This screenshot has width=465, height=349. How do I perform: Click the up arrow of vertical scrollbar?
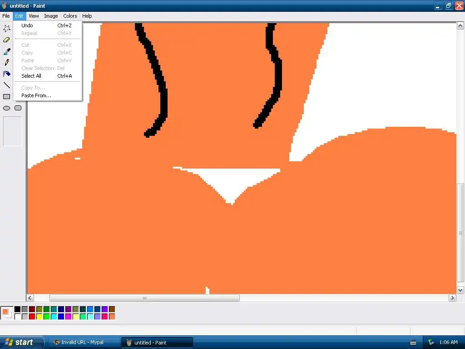(x=460, y=26)
